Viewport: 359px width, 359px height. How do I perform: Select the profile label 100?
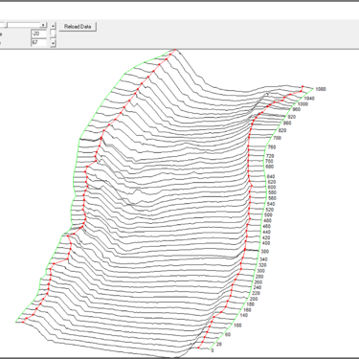pos(237,325)
